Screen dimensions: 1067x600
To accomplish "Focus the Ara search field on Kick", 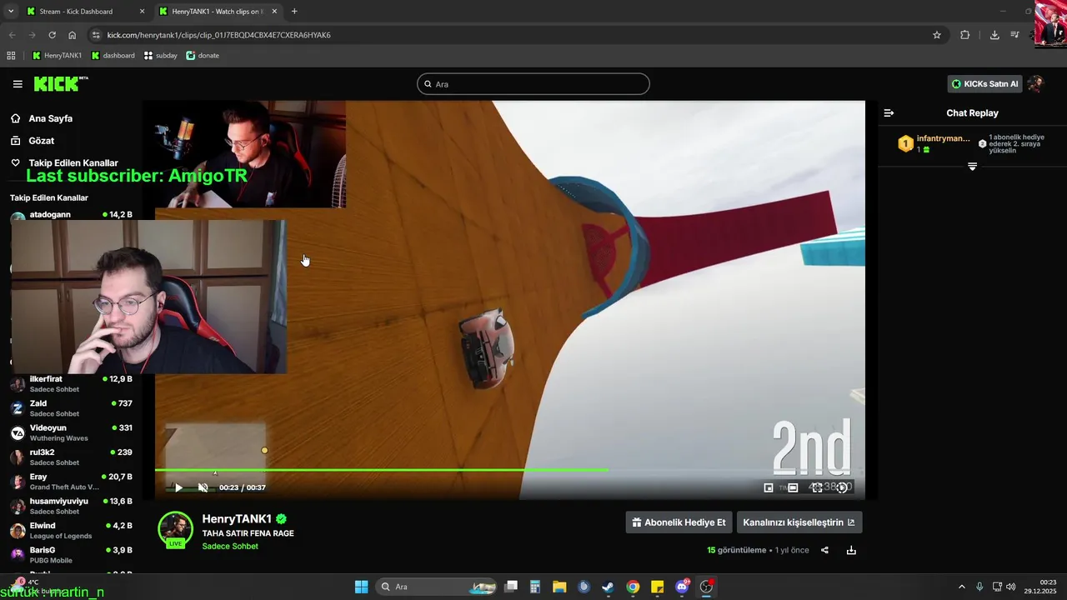I will tap(533, 84).
